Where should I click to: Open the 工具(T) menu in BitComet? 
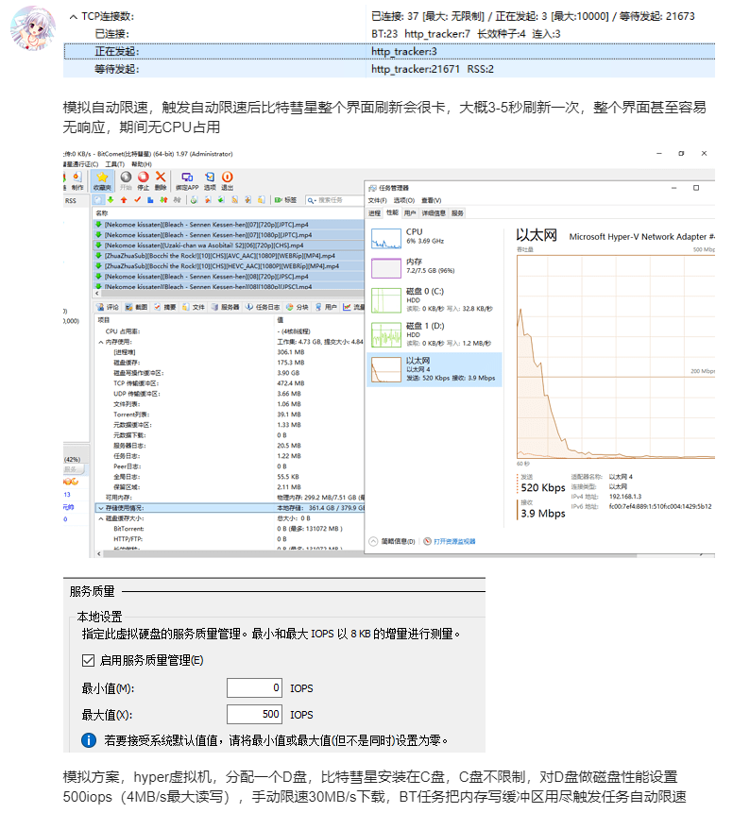pos(114,164)
